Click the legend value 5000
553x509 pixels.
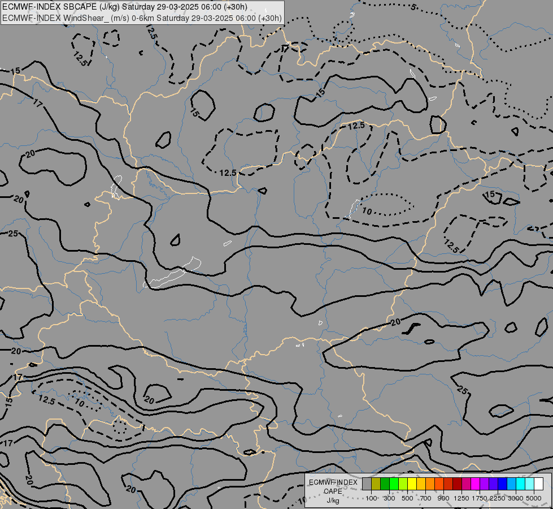[534, 498]
